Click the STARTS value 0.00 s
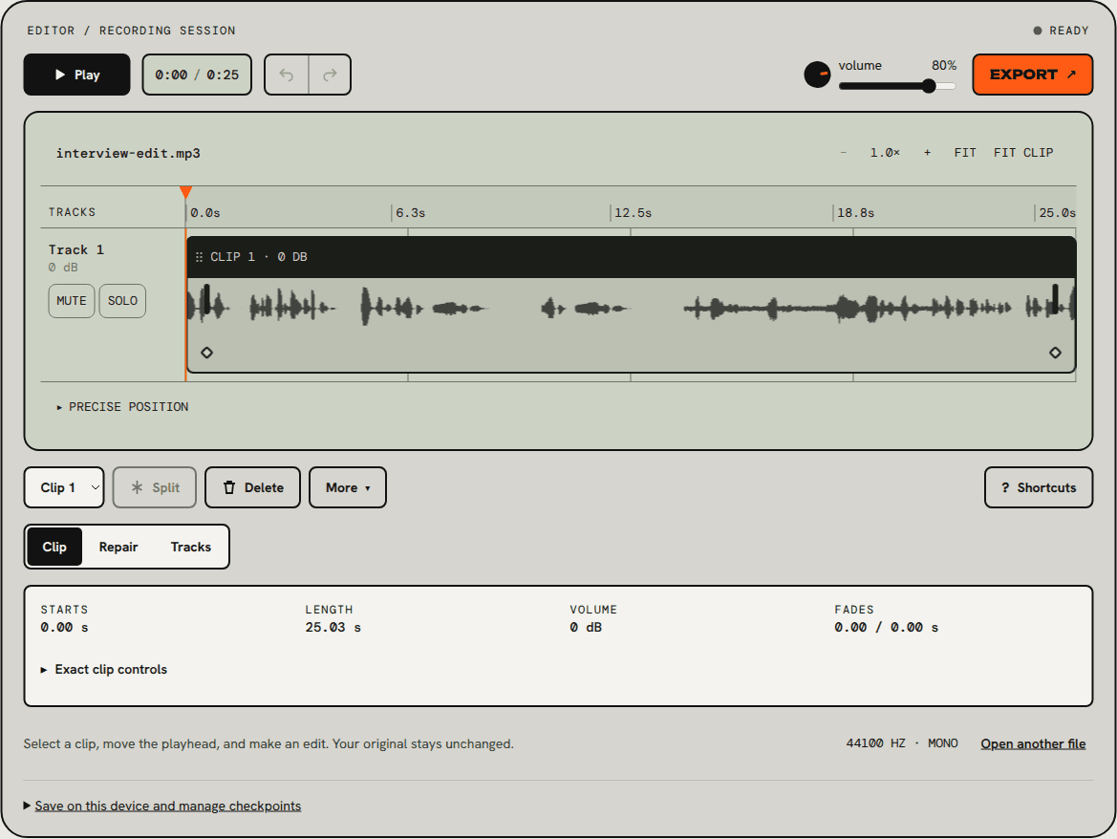The height and width of the screenshot is (839, 1117). click(64, 628)
